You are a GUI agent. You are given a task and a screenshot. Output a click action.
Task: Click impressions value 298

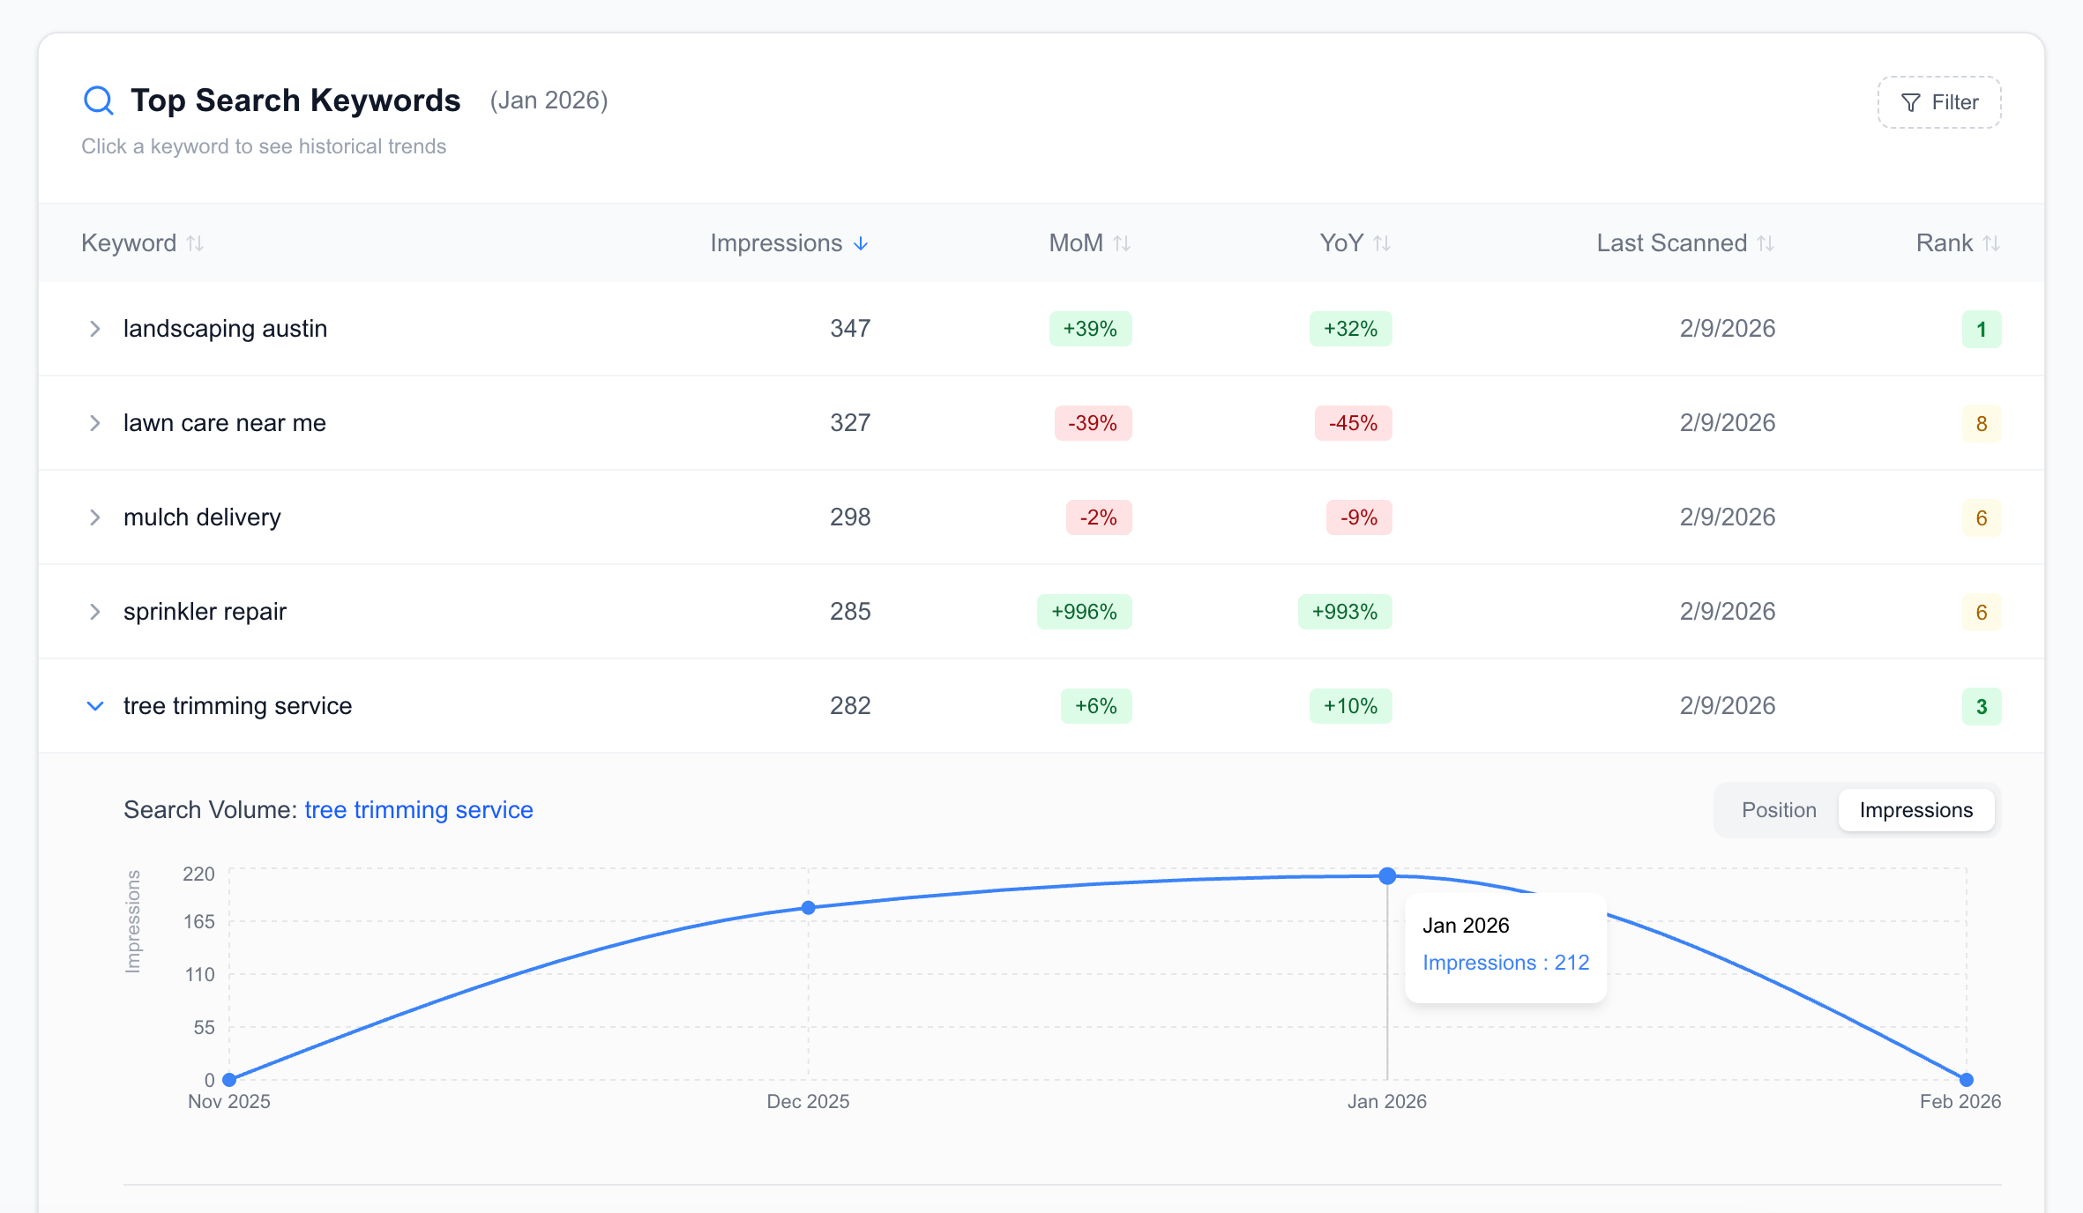(850, 517)
